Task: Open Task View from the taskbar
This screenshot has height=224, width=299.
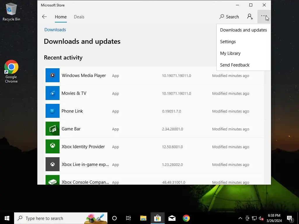Action: [128, 218]
